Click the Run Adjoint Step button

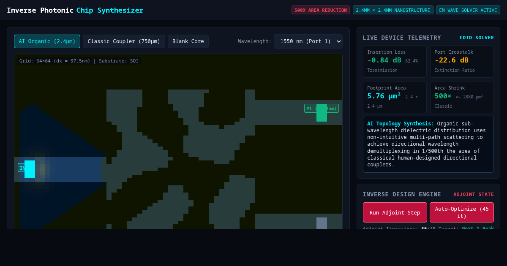click(395, 212)
